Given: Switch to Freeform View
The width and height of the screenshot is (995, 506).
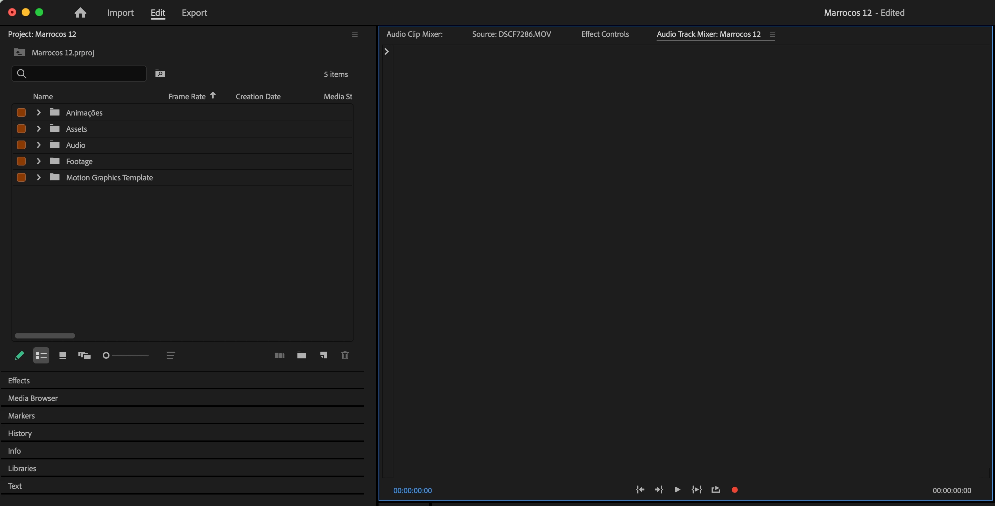Looking at the screenshot, I should [84, 355].
